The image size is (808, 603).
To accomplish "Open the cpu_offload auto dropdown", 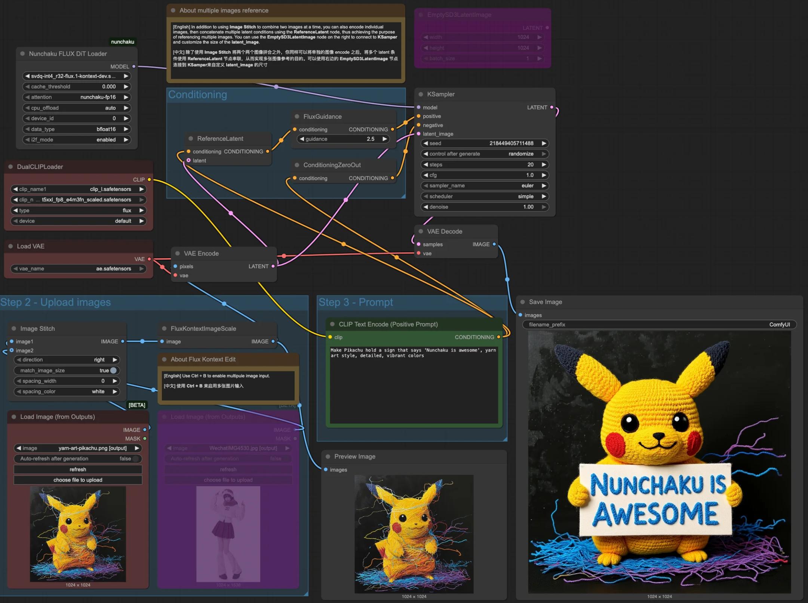I will click(77, 108).
